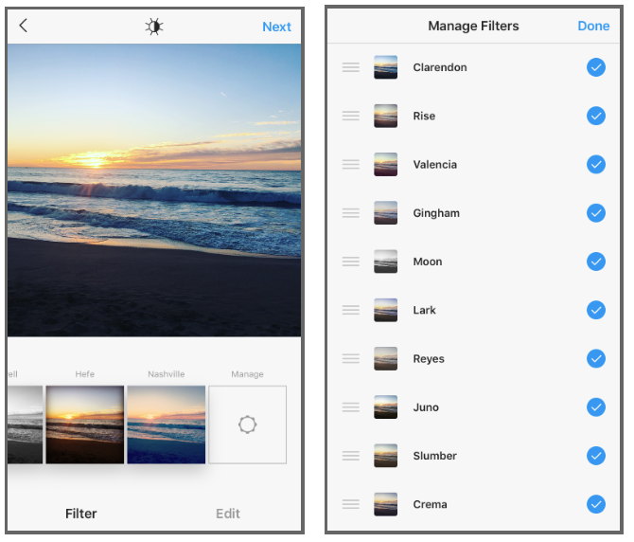Image resolution: width=634 pixels, height=542 pixels.
Task: Uncheck the Crema filter checkmark
Action: [596, 504]
